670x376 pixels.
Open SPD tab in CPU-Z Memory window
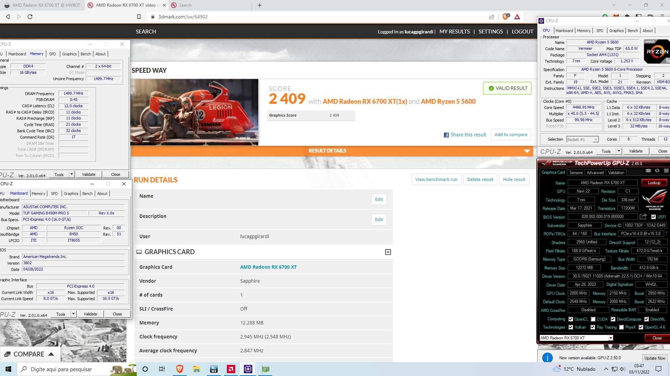pos(53,54)
